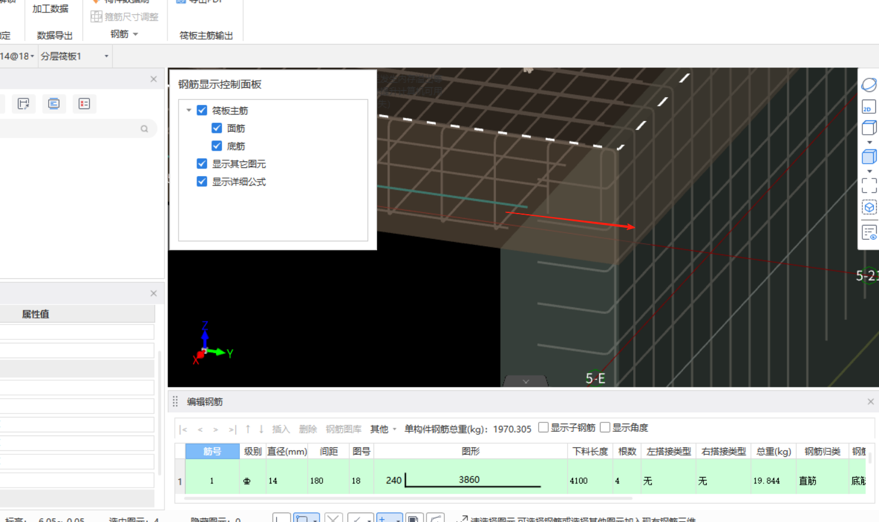Click move row up arrow
The height and width of the screenshot is (522, 879).
(248, 429)
